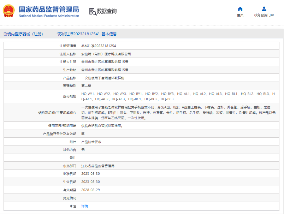The width and height of the screenshot is (284, 214).
Task: Click the registrant name 安柏瑞（常州）医疗科技有限公司
Action: (x=106, y=54)
